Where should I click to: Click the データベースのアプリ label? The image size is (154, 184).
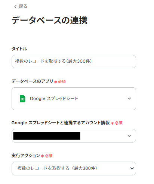32,81
